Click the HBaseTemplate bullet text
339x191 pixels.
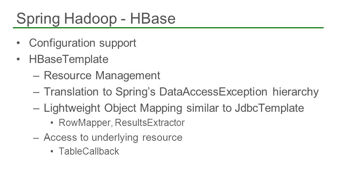(69, 59)
